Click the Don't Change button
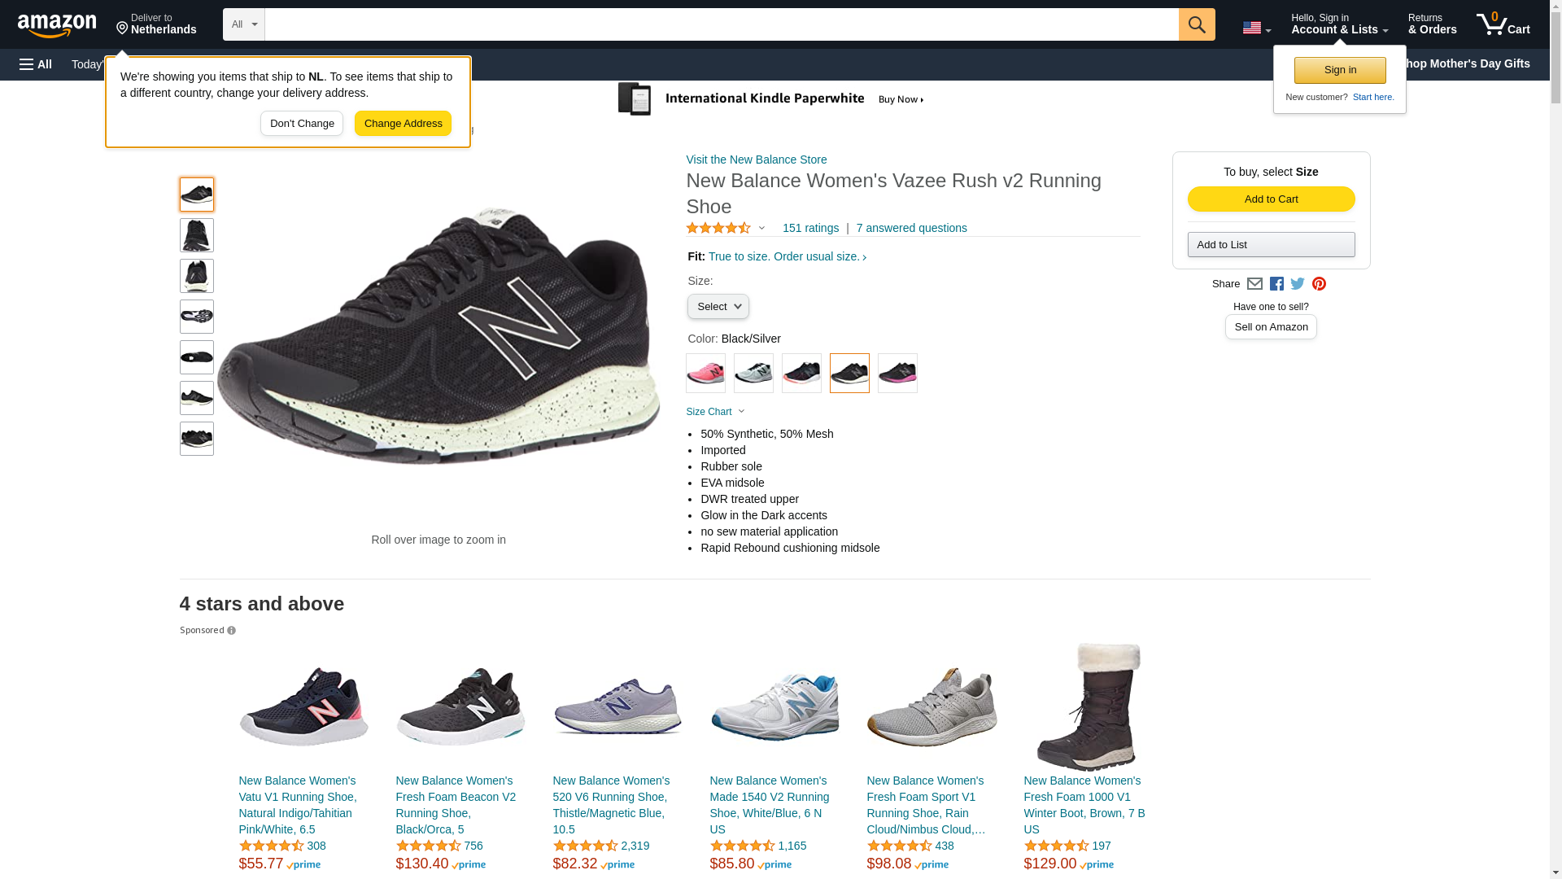 pos(302,124)
